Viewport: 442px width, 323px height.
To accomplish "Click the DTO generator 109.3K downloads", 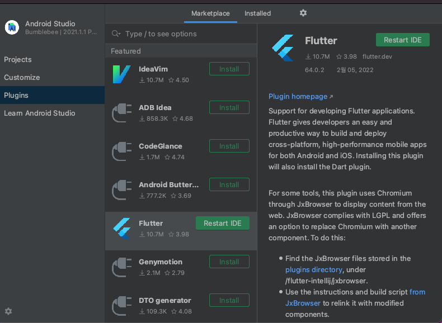I will click(153, 312).
